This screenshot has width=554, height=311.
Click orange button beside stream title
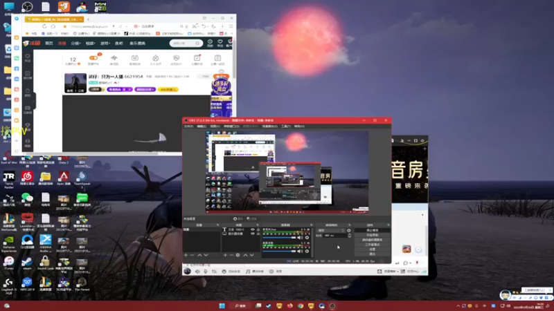pos(221,76)
